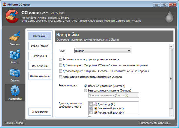This screenshot has width=179, height=128.
Task: Check Добавить пункт "Открыть CCleaner..." option
Action: [x=60, y=71]
